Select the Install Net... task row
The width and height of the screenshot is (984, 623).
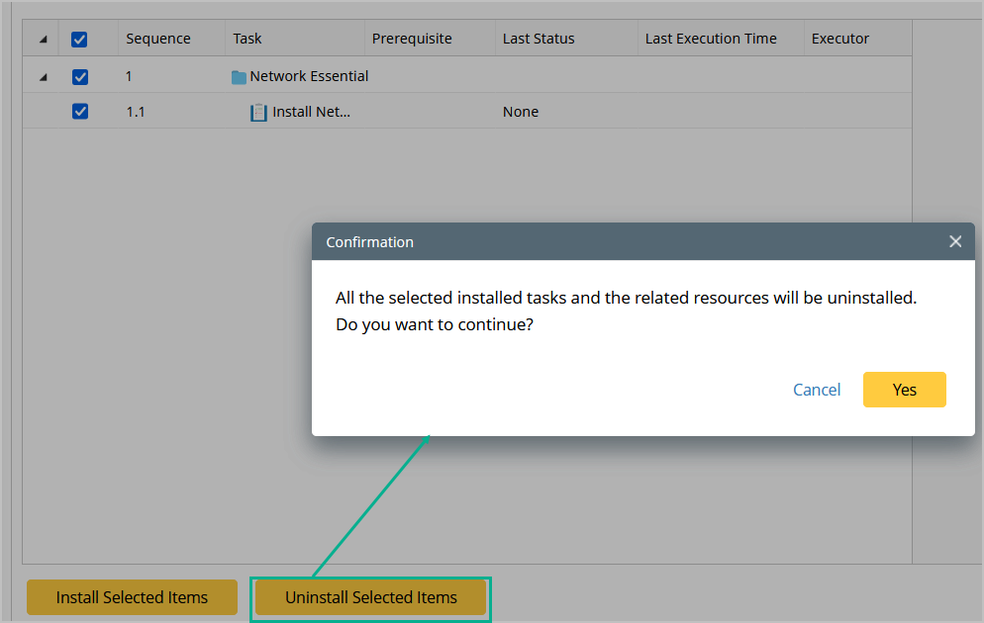(x=312, y=112)
